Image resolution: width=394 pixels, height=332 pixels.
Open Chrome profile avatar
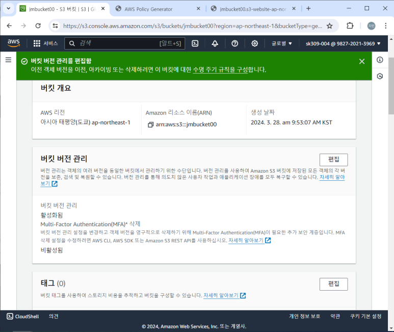tap(371, 26)
